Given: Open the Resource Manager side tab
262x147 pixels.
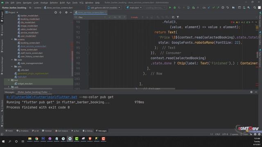Looking at the screenshot, I should 2,65.
